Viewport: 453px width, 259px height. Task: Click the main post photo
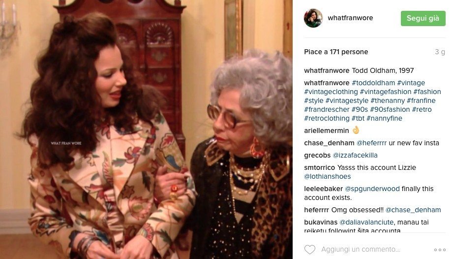click(x=146, y=129)
